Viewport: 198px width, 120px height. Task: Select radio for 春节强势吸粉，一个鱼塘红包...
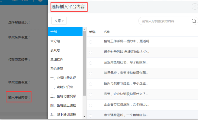[91, 116]
